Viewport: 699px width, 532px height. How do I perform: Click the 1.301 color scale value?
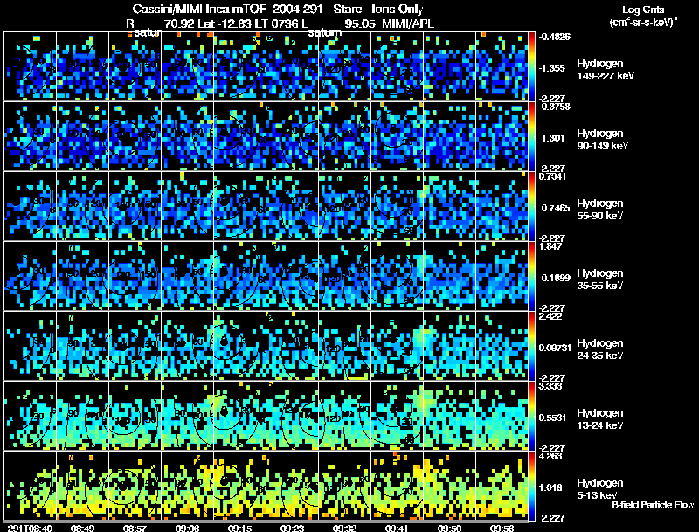click(553, 138)
